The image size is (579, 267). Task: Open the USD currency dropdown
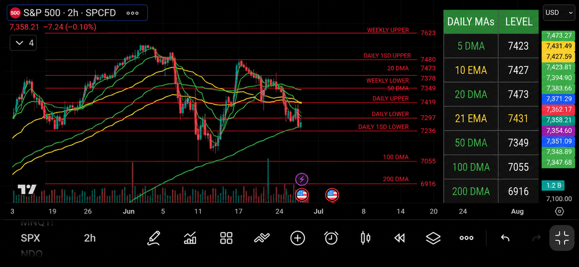pyautogui.click(x=559, y=13)
